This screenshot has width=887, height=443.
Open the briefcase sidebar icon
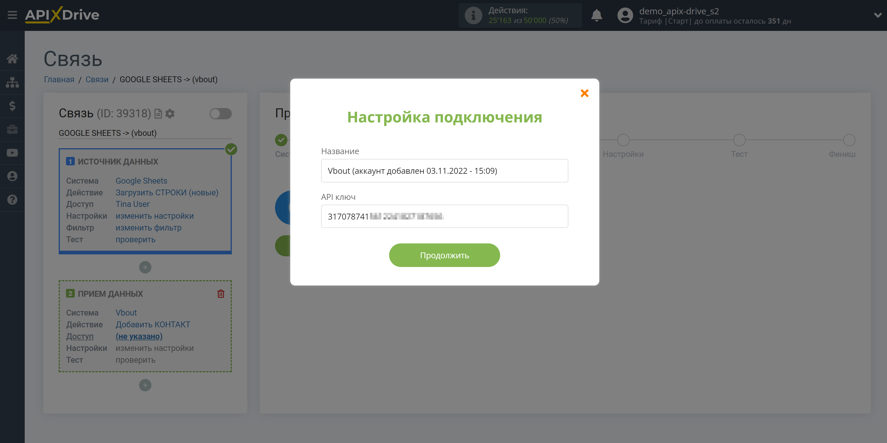[x=12, y=129]
